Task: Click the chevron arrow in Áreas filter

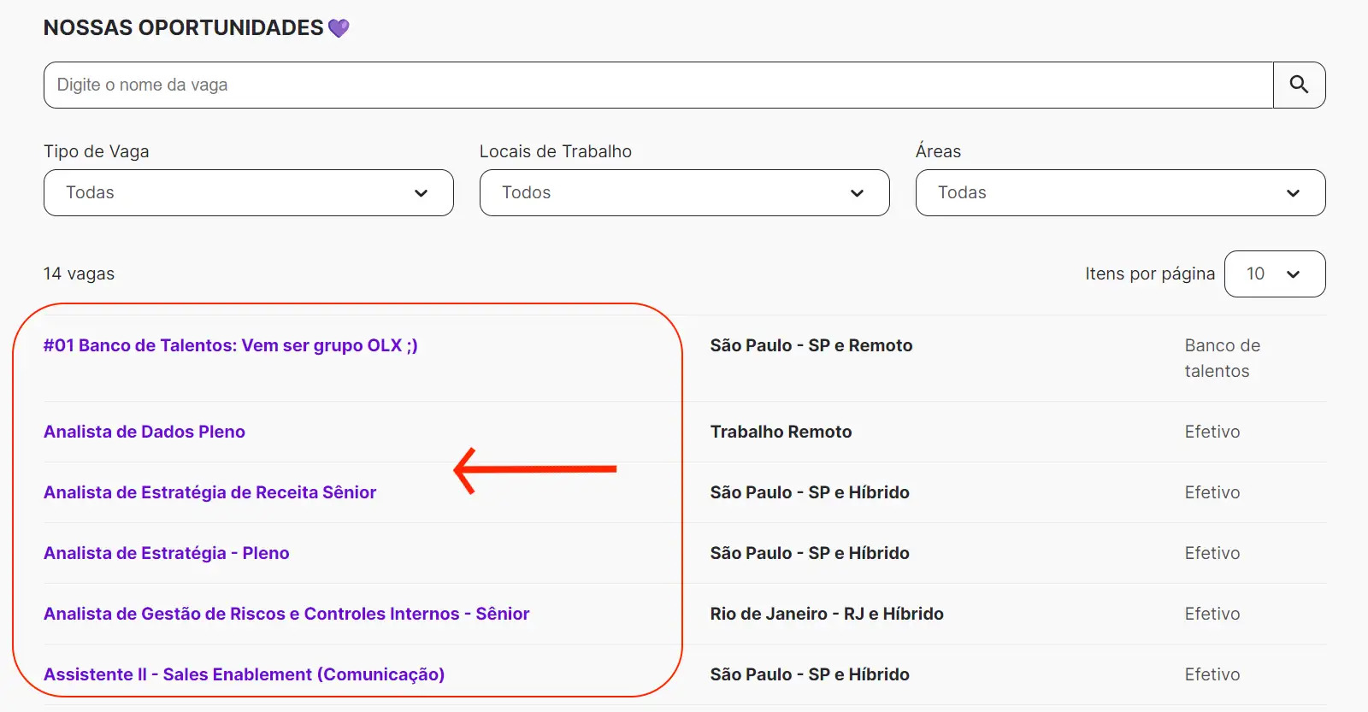Action: tap(1293, 193)
